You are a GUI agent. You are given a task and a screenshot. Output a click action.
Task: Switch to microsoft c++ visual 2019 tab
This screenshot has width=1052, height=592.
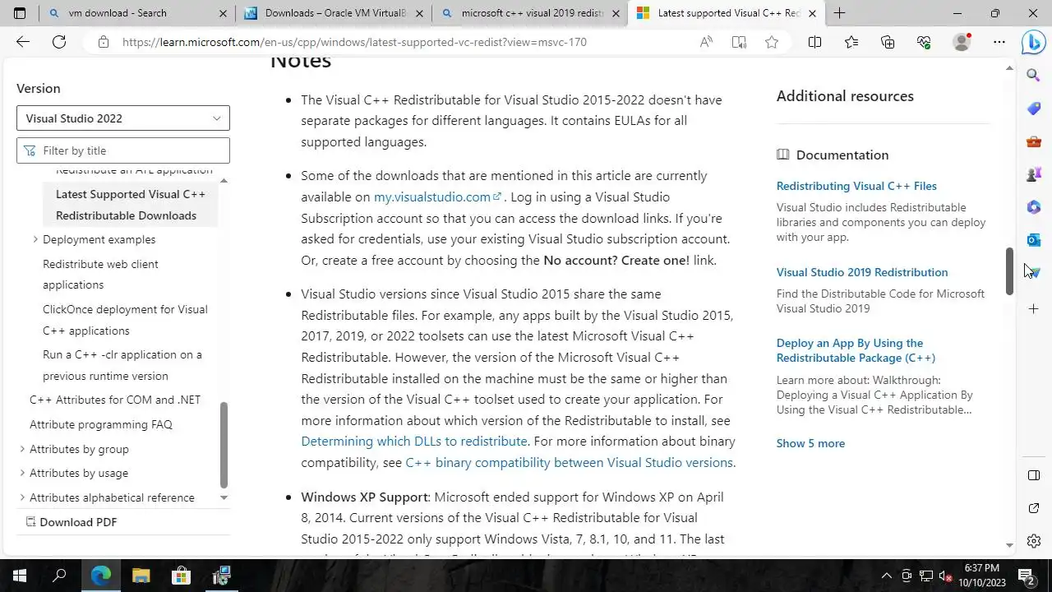pyautogui.click(x=530, y=13)
